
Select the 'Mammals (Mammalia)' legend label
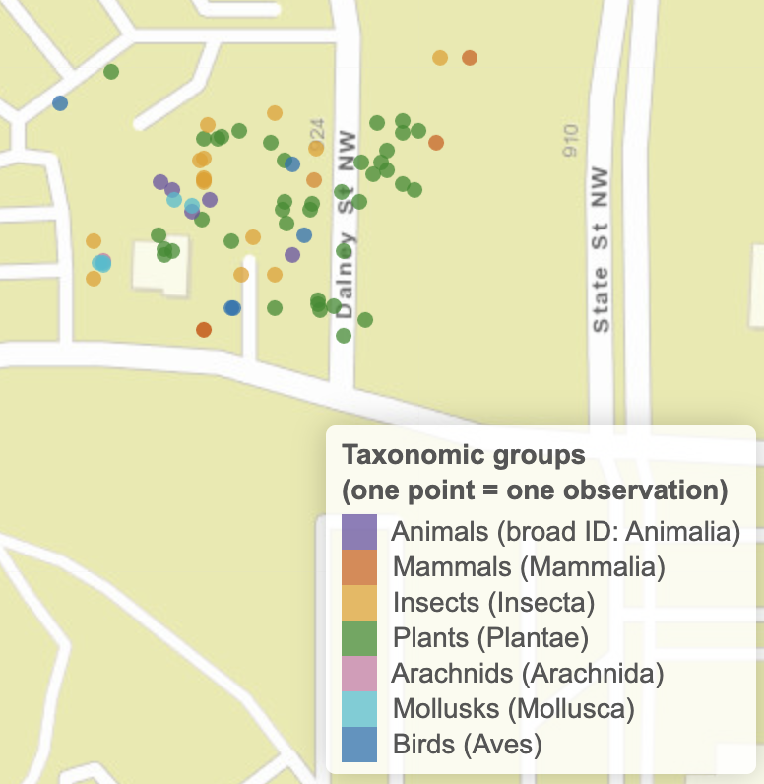529,567
